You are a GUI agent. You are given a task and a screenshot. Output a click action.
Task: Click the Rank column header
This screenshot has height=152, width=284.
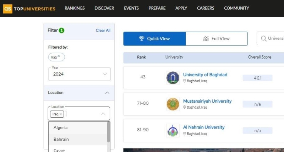pyautogui.click(x=141, y=57)
